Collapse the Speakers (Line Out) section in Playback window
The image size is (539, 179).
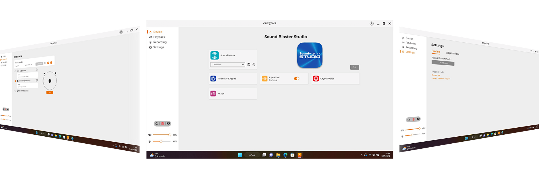pyautogui.click(x=37, y=80)
